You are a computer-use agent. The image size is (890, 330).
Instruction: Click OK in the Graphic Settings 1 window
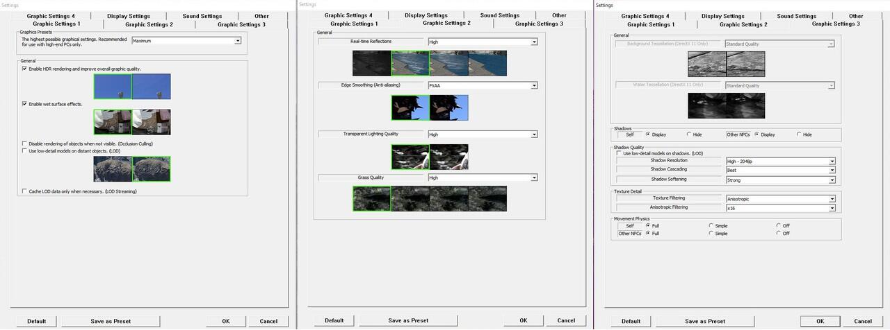(x=226, y=322)
